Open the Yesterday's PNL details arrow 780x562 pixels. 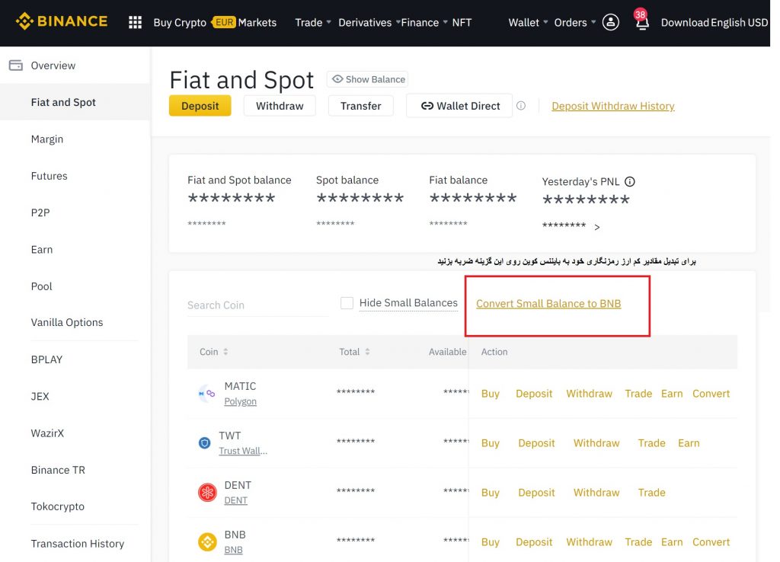click(597, 227)
